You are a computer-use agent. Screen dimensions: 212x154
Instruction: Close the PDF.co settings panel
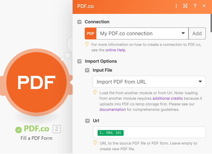204,6
